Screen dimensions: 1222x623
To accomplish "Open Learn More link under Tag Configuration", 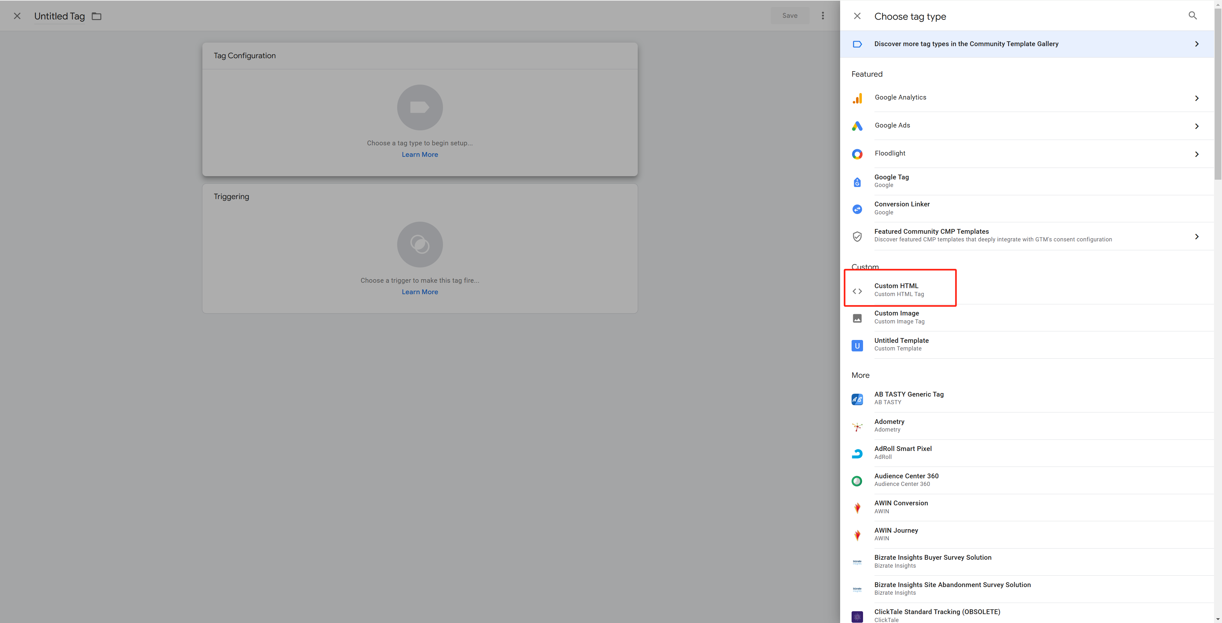I will [x=419, y=155].
